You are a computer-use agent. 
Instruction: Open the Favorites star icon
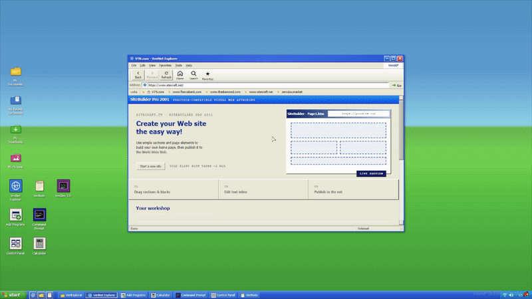[x=207, y=75]
